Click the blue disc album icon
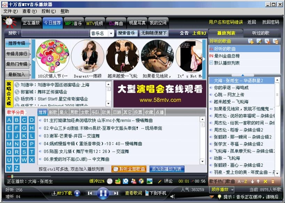This screenshot has height=203, width=285. tap(126, 181)
